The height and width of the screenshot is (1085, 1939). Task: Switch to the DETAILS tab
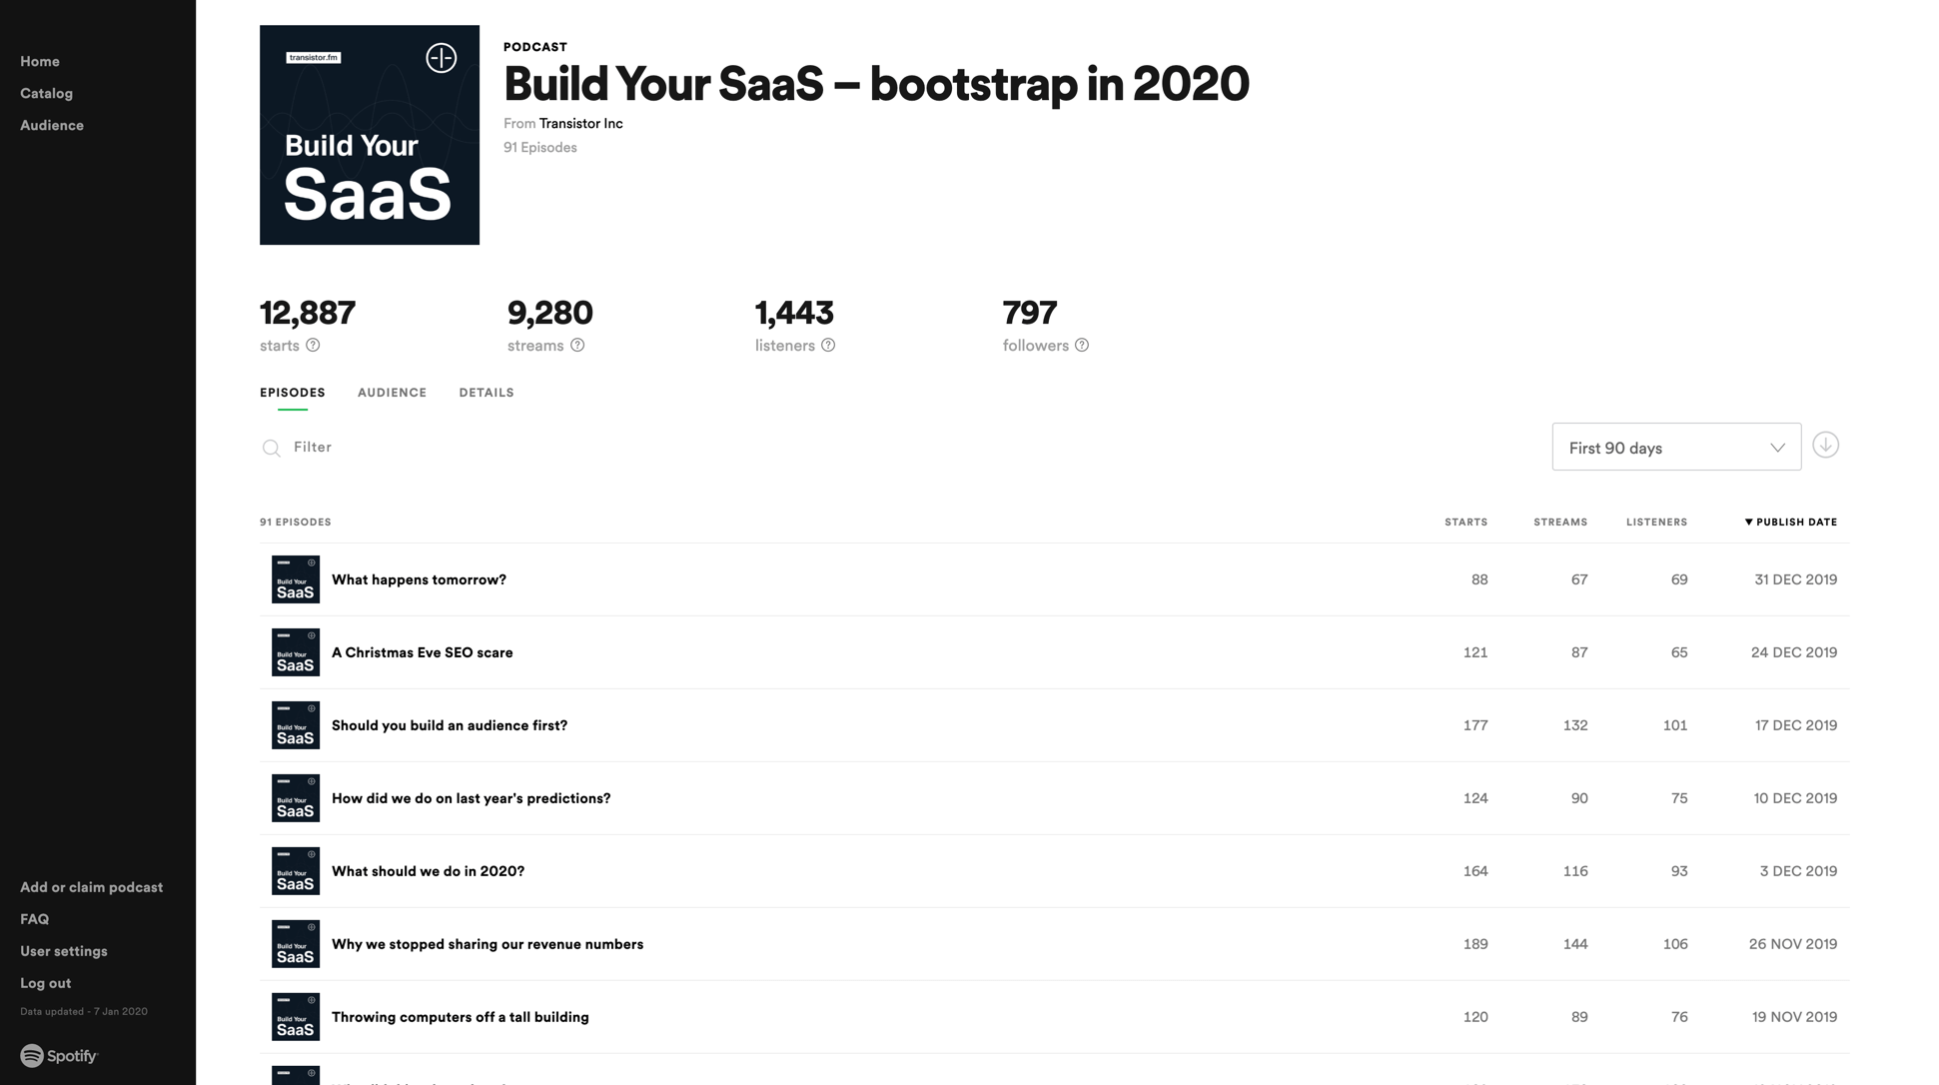pyautogui.click(x=486, y=392)
